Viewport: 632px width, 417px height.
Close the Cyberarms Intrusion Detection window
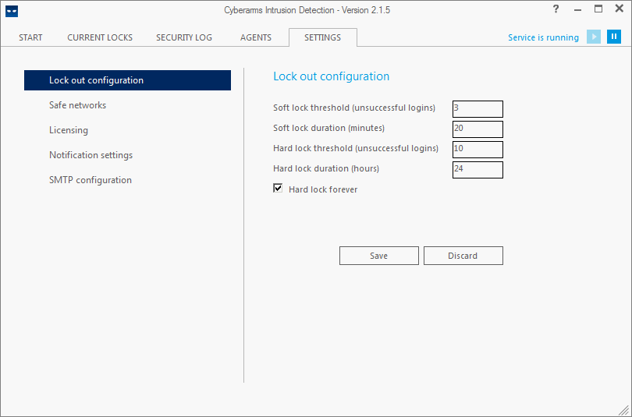coord(619,9)
